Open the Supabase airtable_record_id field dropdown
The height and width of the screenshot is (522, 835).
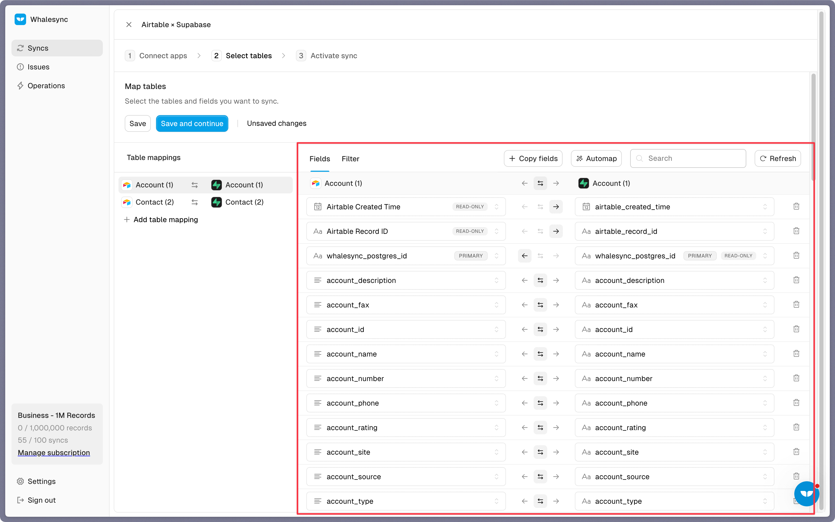674,231
